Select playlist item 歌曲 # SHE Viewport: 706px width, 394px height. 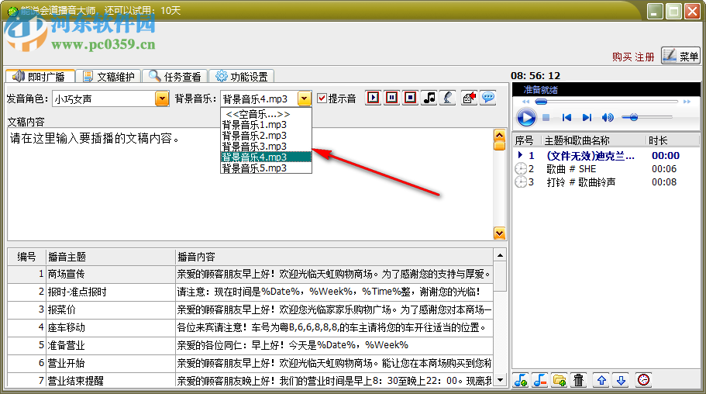click(x=606, y=169)
